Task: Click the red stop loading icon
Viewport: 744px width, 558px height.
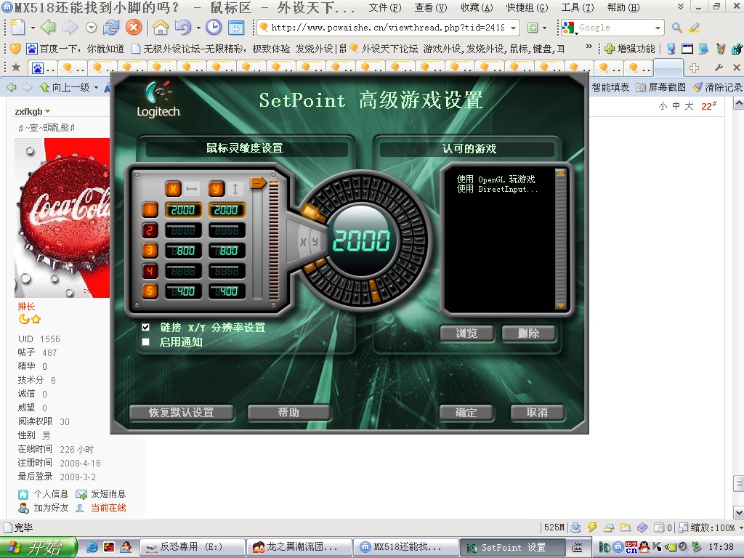Action: click(x=134, y=28)
